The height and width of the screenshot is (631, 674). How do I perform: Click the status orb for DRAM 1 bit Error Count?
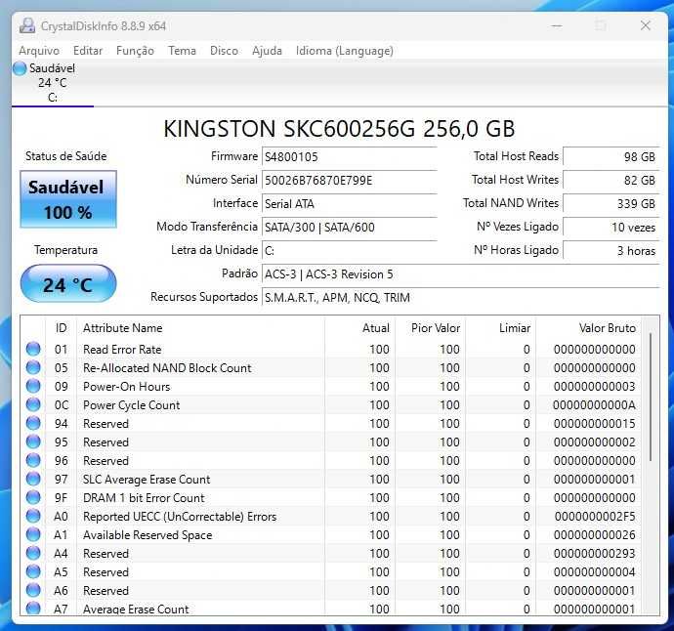coord(33,497)
